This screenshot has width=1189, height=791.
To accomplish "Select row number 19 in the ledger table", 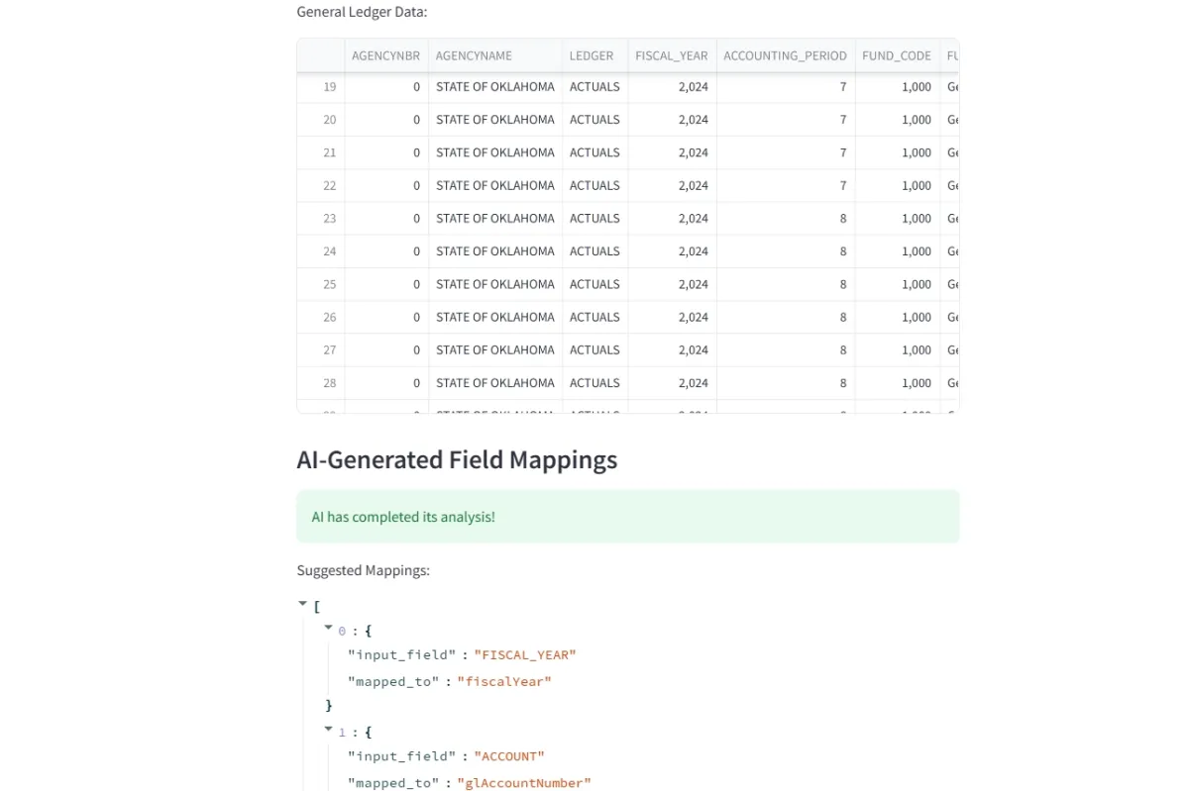I will click(321, 87).
